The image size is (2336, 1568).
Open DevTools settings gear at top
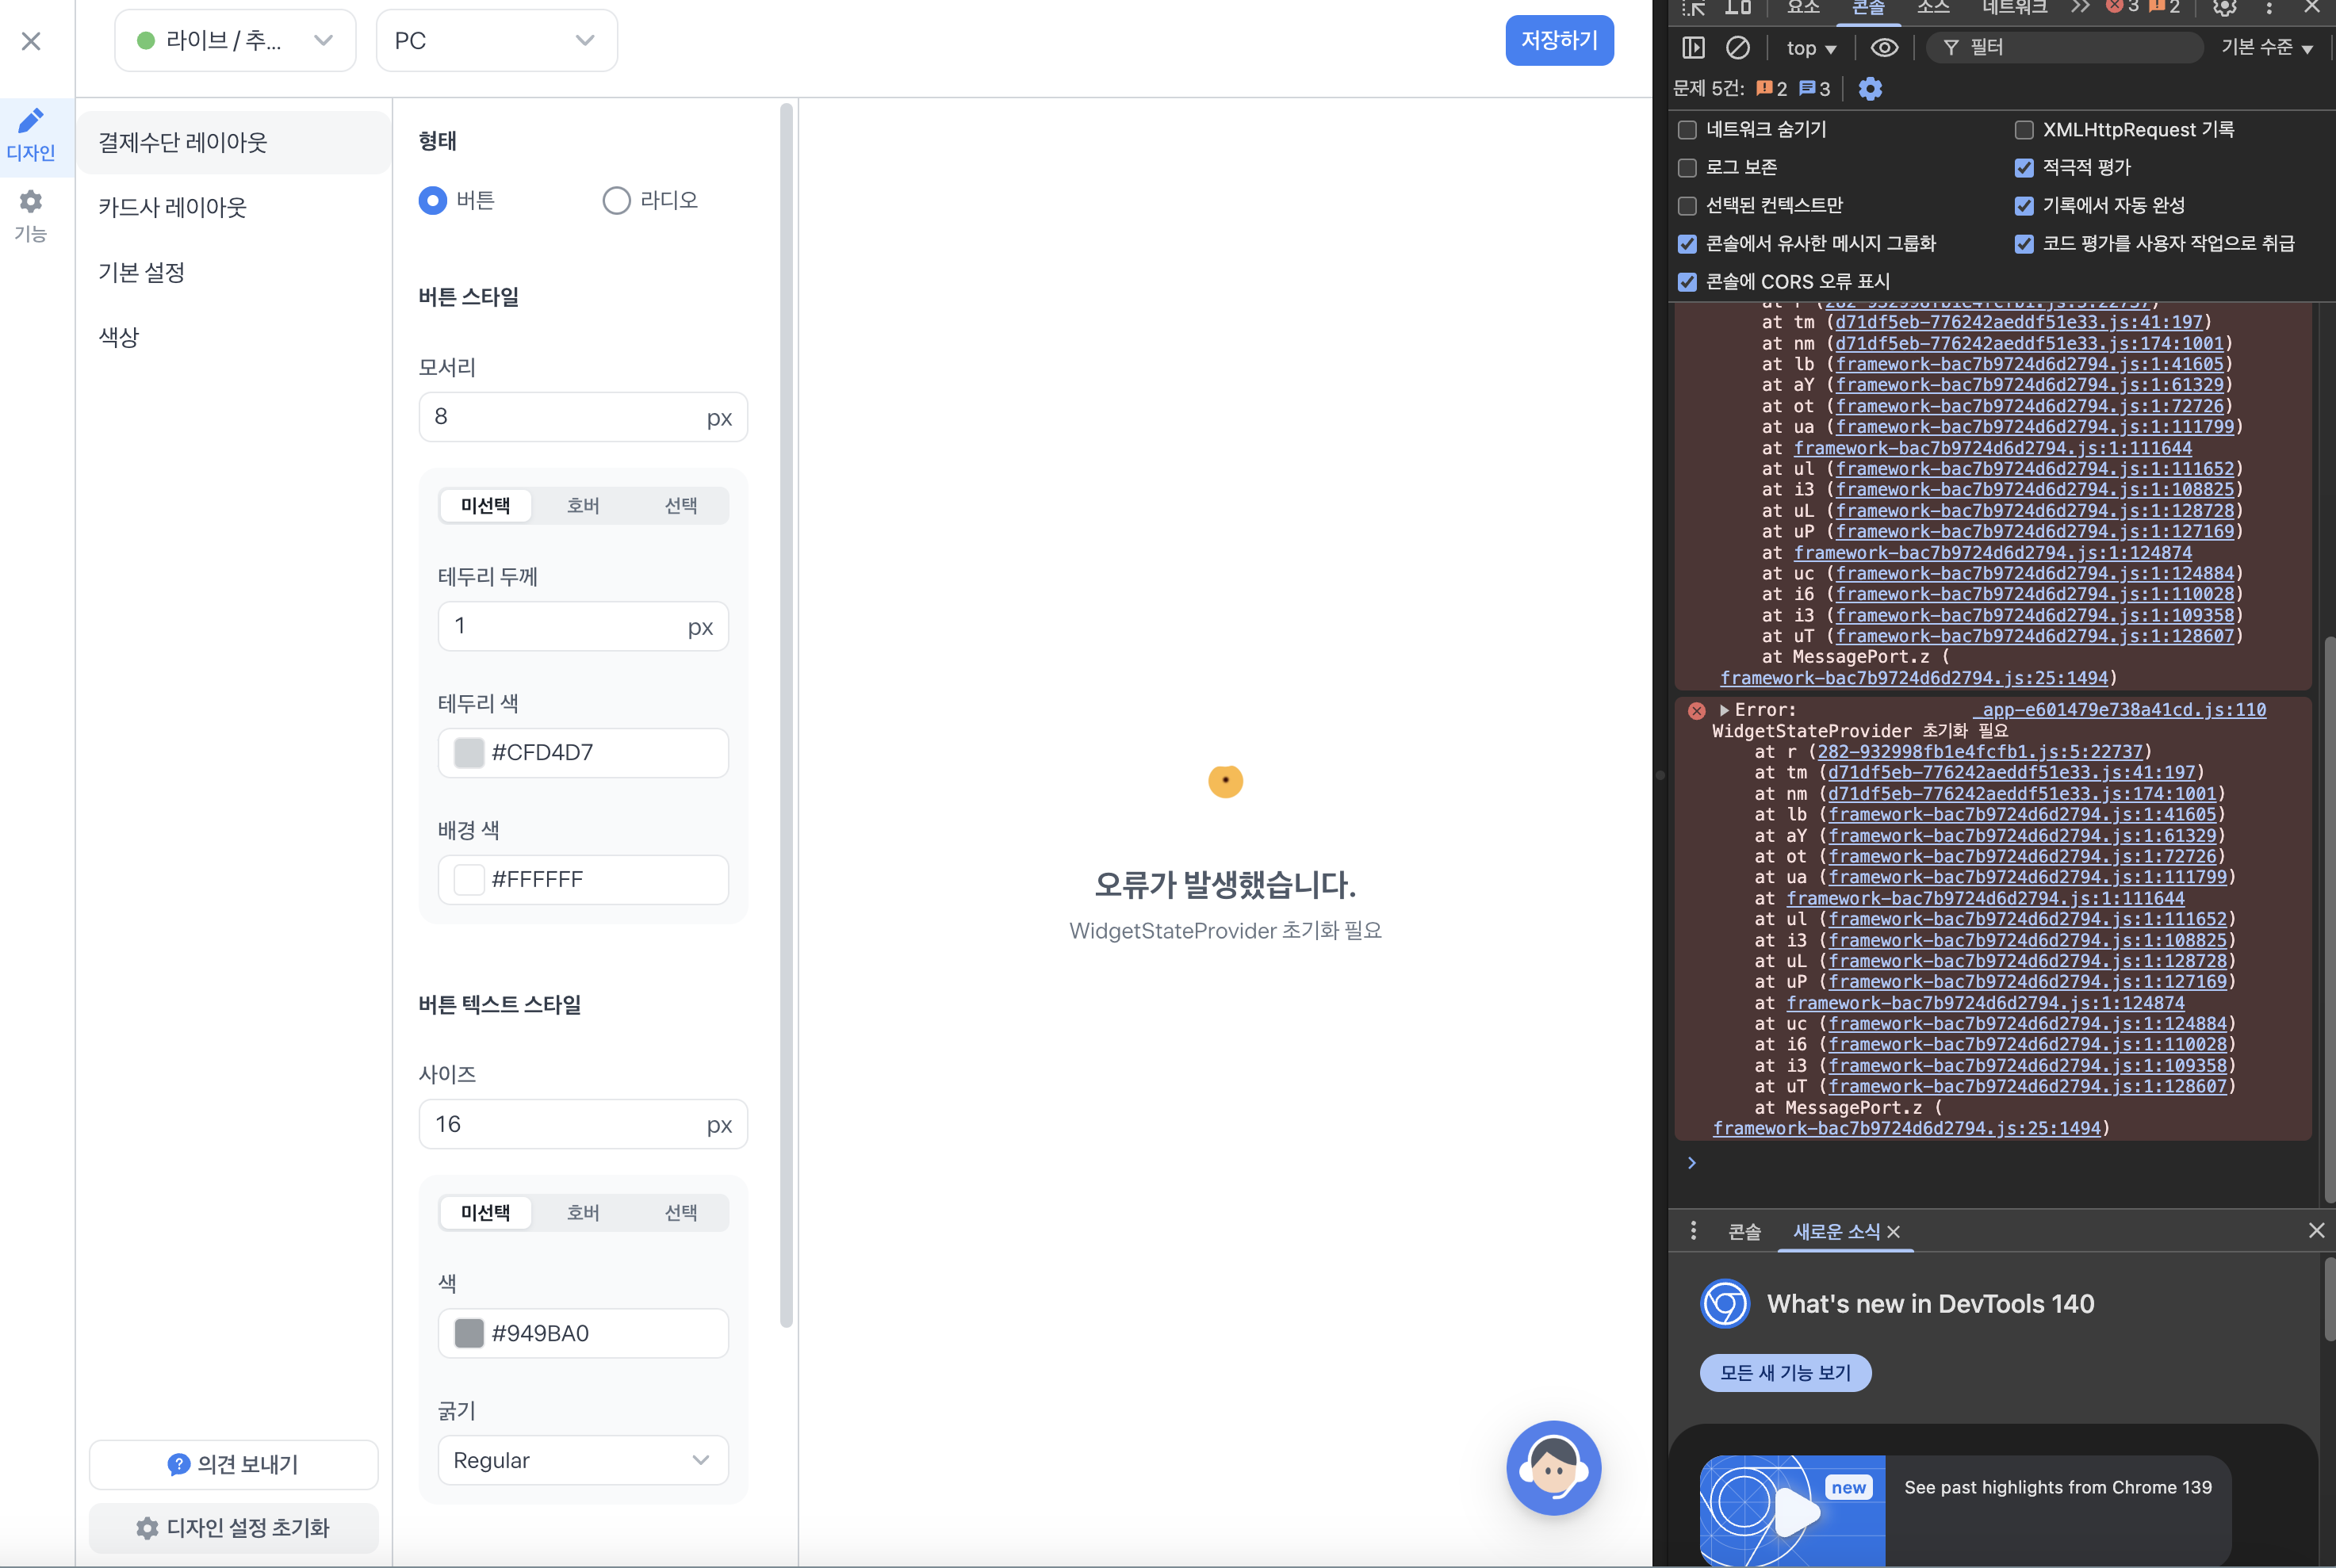click(x=2224, y=8)
